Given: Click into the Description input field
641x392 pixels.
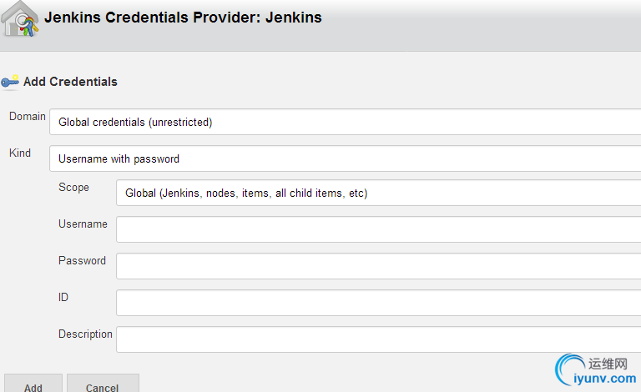Looking at the screenshot, I should 379,339.
